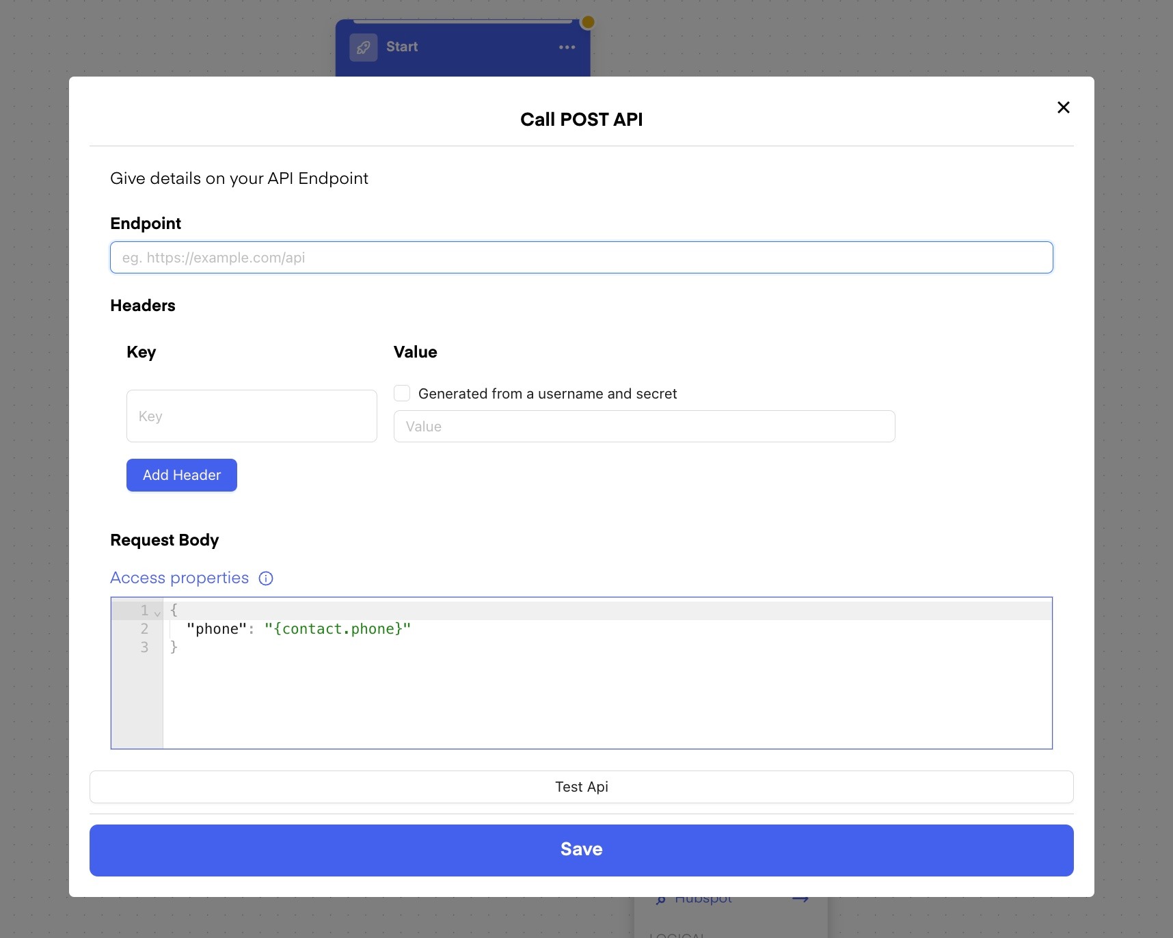The width and height of the screenshot is (1173, 938).
Task: Save the POST API configuration
Action: pos(581,850)
